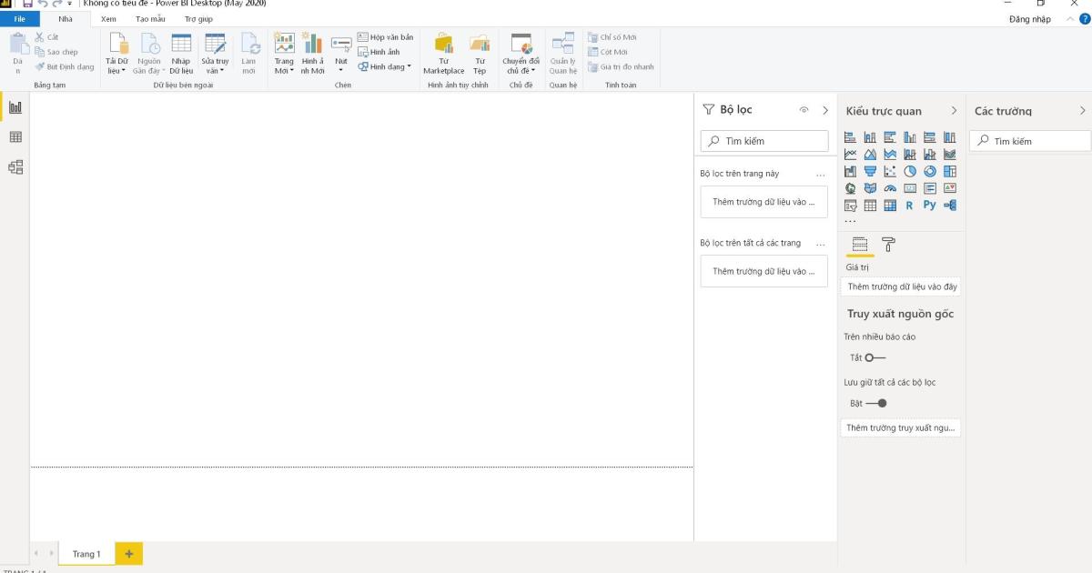Click the drillthrough field well box
Image resolution: width=1092 pixels, height=573 pixels.
tap(901, 427)
